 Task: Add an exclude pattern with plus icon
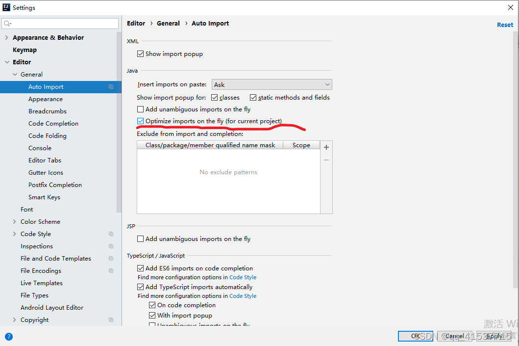[326, 147]
